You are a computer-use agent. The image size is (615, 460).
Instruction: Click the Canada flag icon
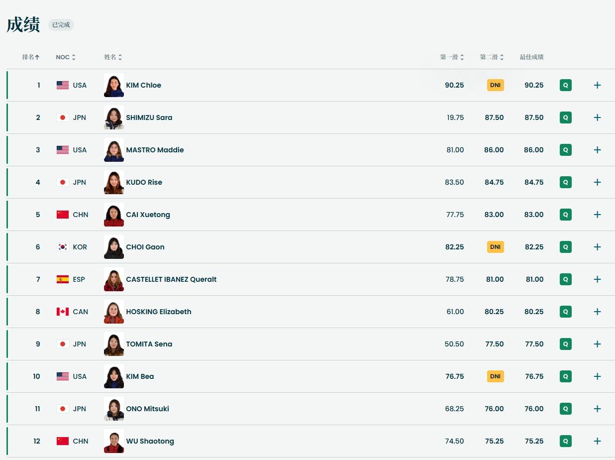[x=63, y=312]
